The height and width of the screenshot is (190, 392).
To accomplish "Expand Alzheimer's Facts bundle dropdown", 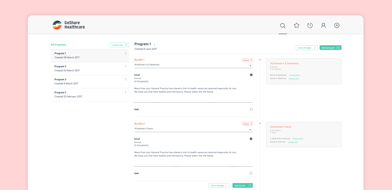I will click(194, 129).
